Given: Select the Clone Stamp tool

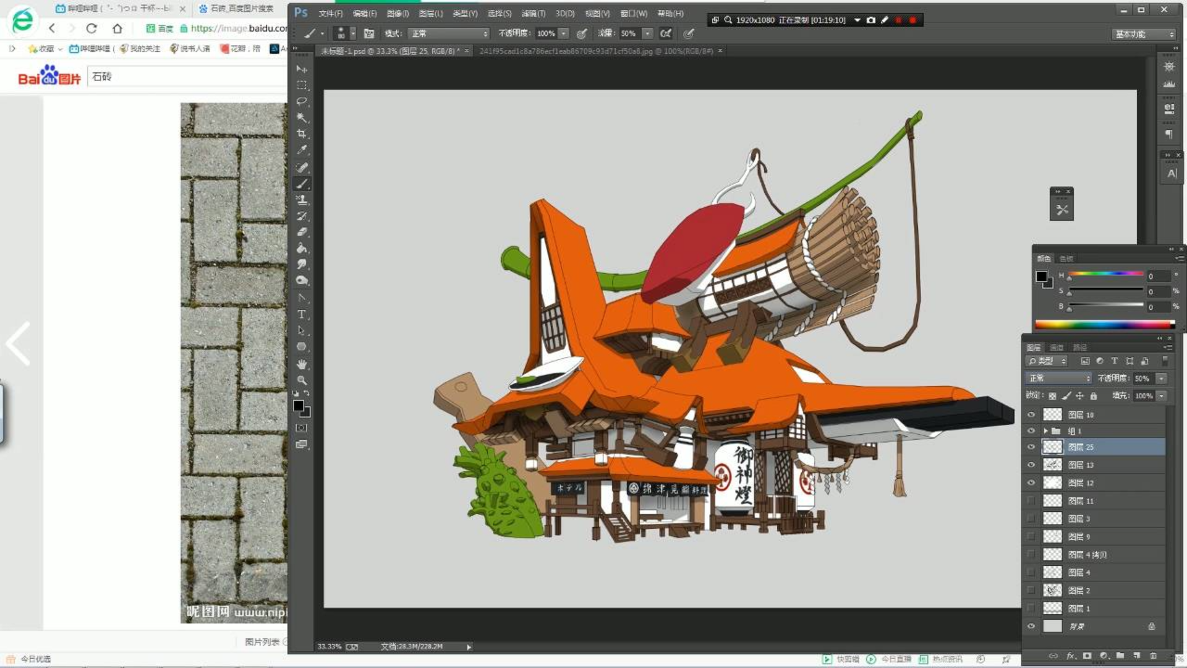Looking at the screenshot, I should pos(302,200).
